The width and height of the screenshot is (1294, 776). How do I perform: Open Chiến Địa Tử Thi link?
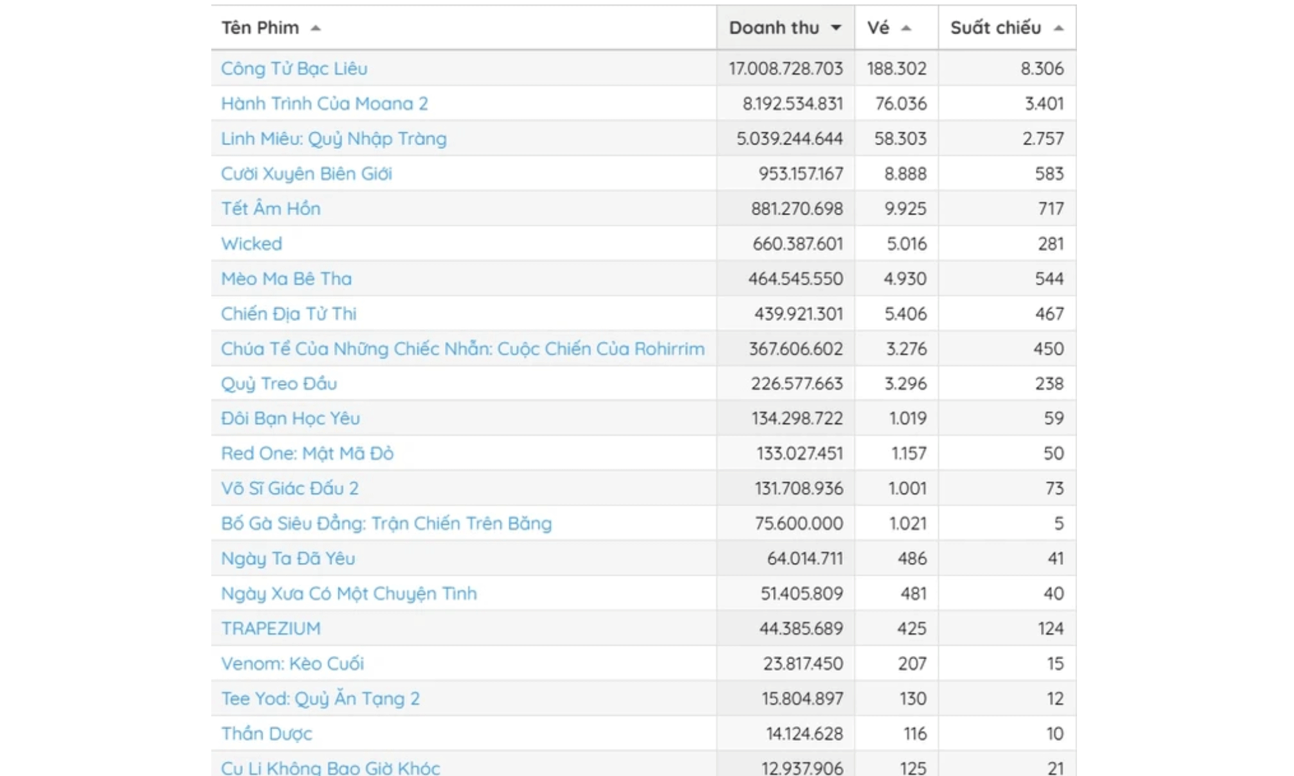288,314
